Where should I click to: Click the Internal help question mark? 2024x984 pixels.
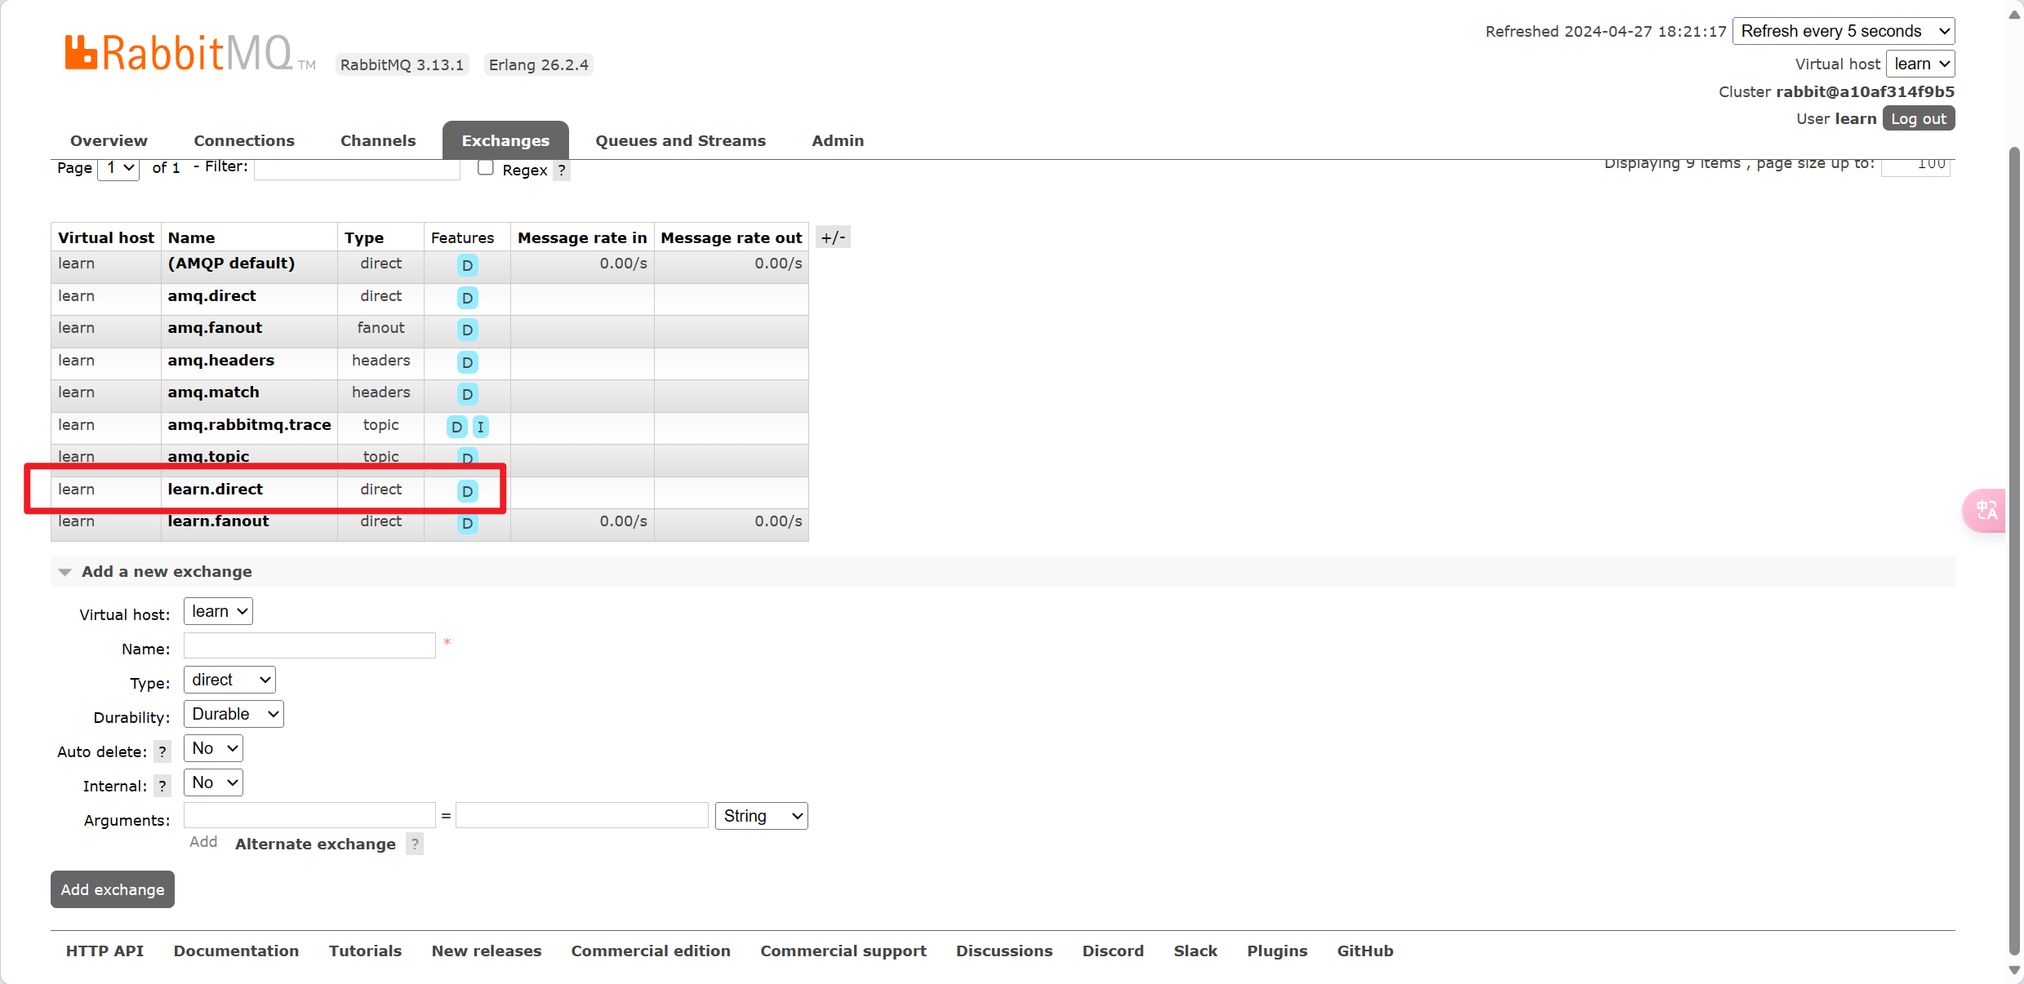(162, 786)
